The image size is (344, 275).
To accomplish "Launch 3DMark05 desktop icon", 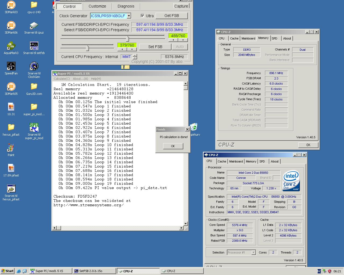I will (x=11, y=89).
